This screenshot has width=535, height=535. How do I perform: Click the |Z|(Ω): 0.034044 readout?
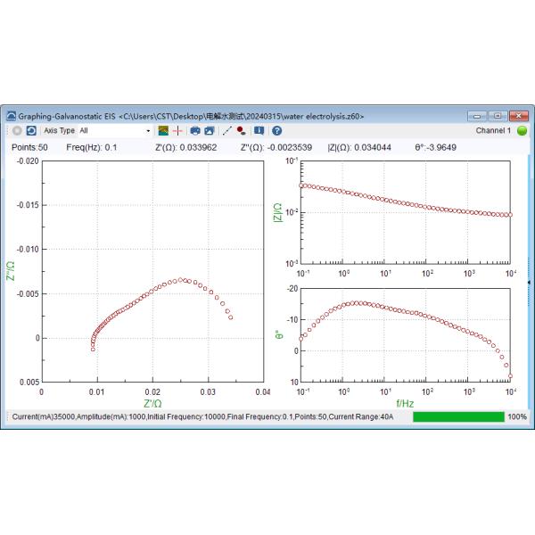click(x=359, y=147)
